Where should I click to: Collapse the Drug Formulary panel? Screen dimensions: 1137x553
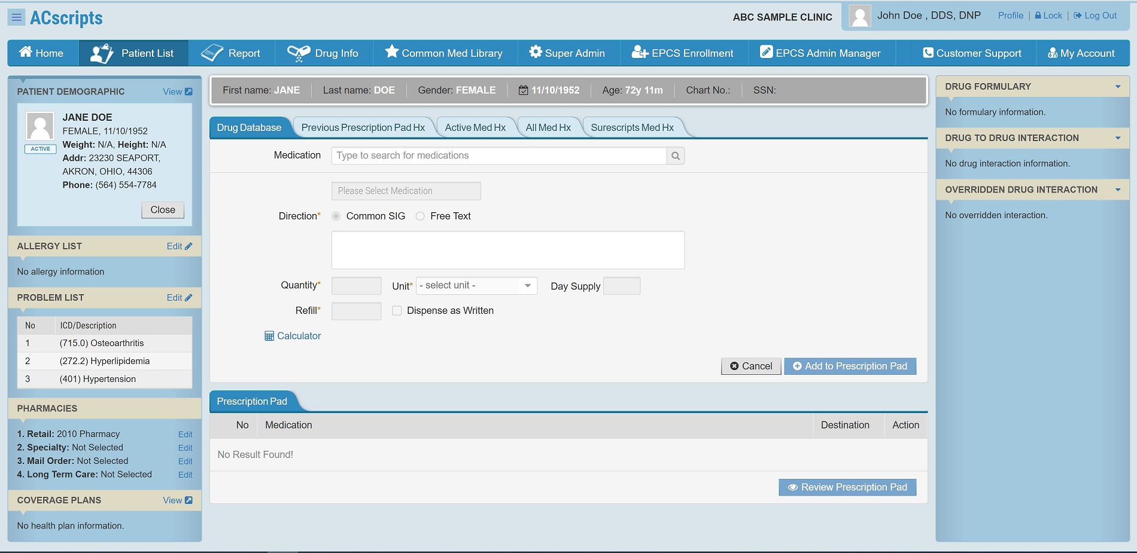pos(1117,87)
